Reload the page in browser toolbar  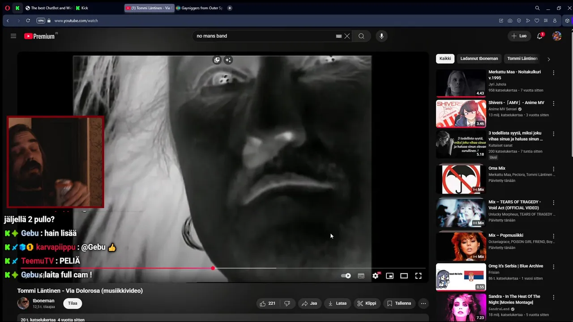[x=28, y=21]
